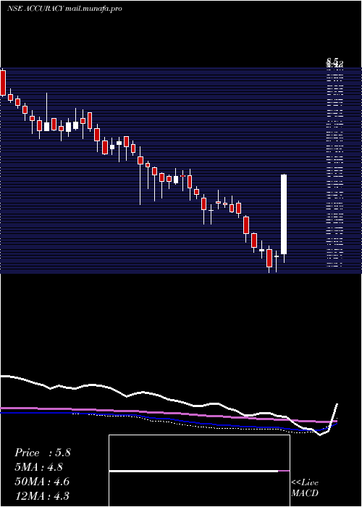Click the 'Price : 5.8' value text

42,453
